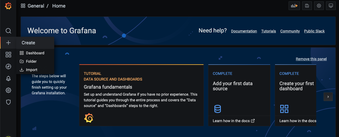This screenshot has height=137, width=339.
Task: Open the Server Admin shield icon
Action: pyautogui.click(x=8, y=102)
